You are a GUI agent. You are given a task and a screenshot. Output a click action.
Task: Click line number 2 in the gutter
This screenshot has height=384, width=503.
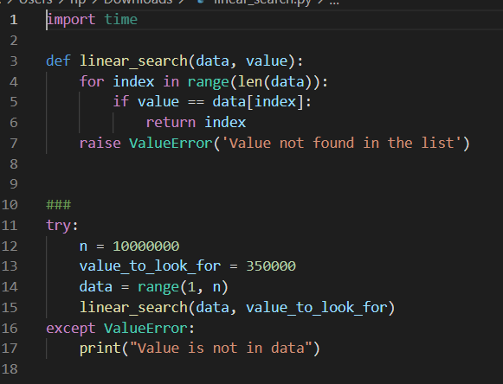14,41
